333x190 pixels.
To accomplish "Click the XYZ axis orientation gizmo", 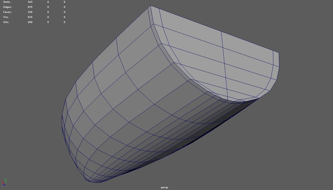I will tap(4, 182).
